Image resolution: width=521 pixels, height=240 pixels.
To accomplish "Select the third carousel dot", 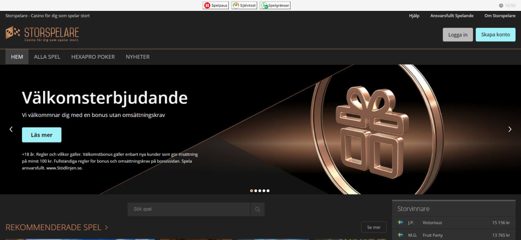I will click(260, 190).
